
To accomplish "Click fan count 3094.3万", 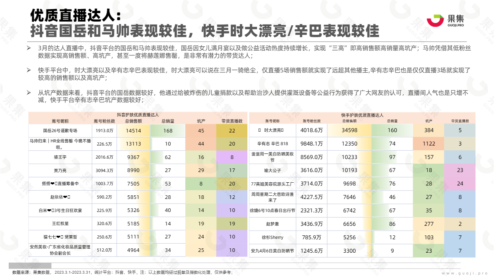I will [x=105, y=170].
